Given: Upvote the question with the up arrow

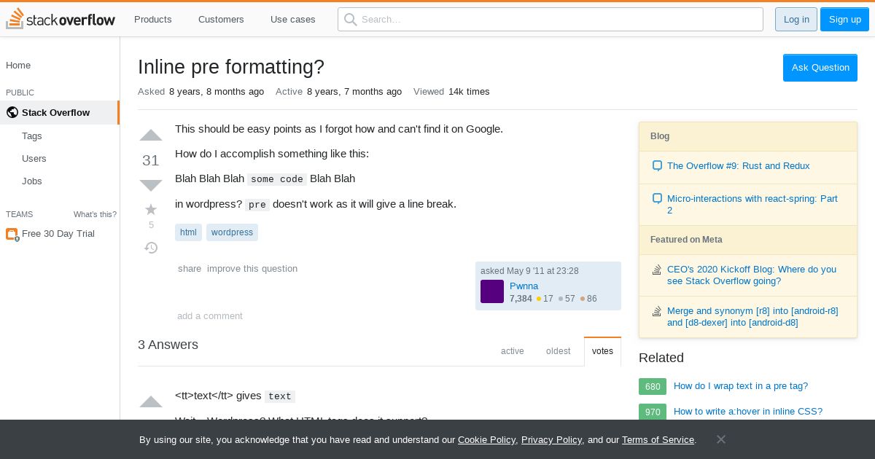Looking at the screenshot, I should 151,136.
